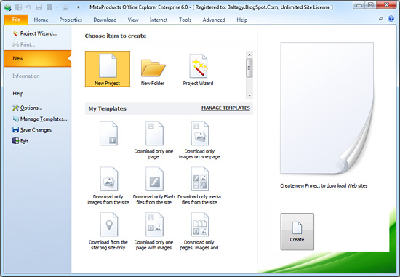
Task: Pick 'Download only pages, images and' template
Action: click(199, 231)
